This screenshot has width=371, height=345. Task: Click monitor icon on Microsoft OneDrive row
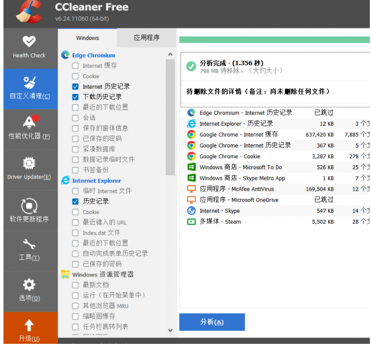(191, 199)
